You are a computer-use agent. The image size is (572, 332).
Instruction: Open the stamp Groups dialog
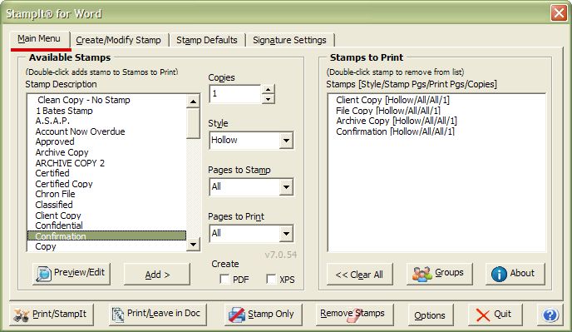439,274
